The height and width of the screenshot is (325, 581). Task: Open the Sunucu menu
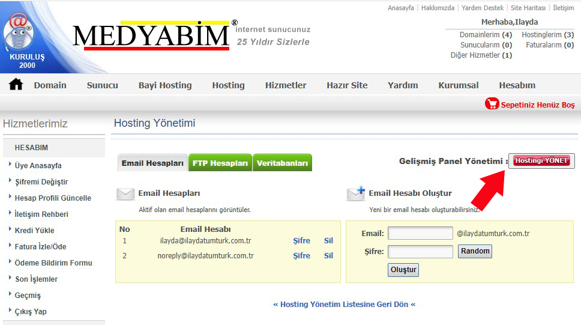(102, 85)
